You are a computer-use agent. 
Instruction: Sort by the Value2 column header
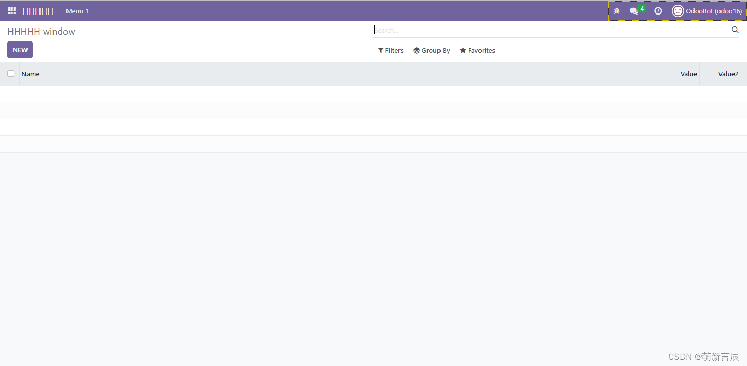pos(728,74)
